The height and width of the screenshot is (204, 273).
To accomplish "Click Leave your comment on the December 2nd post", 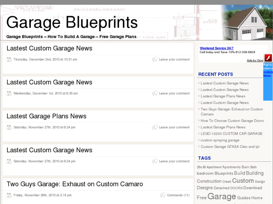I will (174, 60).
